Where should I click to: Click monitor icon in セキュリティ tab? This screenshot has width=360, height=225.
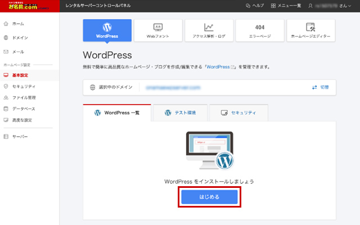(224, 112)
